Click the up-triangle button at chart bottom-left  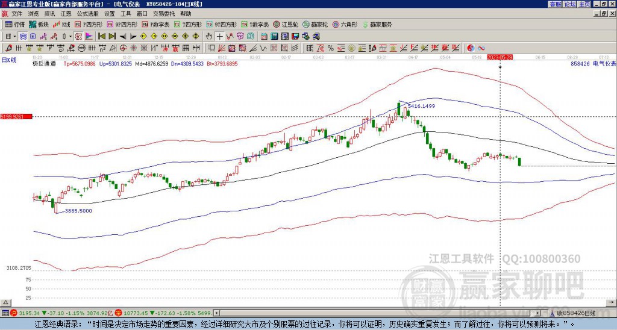point(5,302)
